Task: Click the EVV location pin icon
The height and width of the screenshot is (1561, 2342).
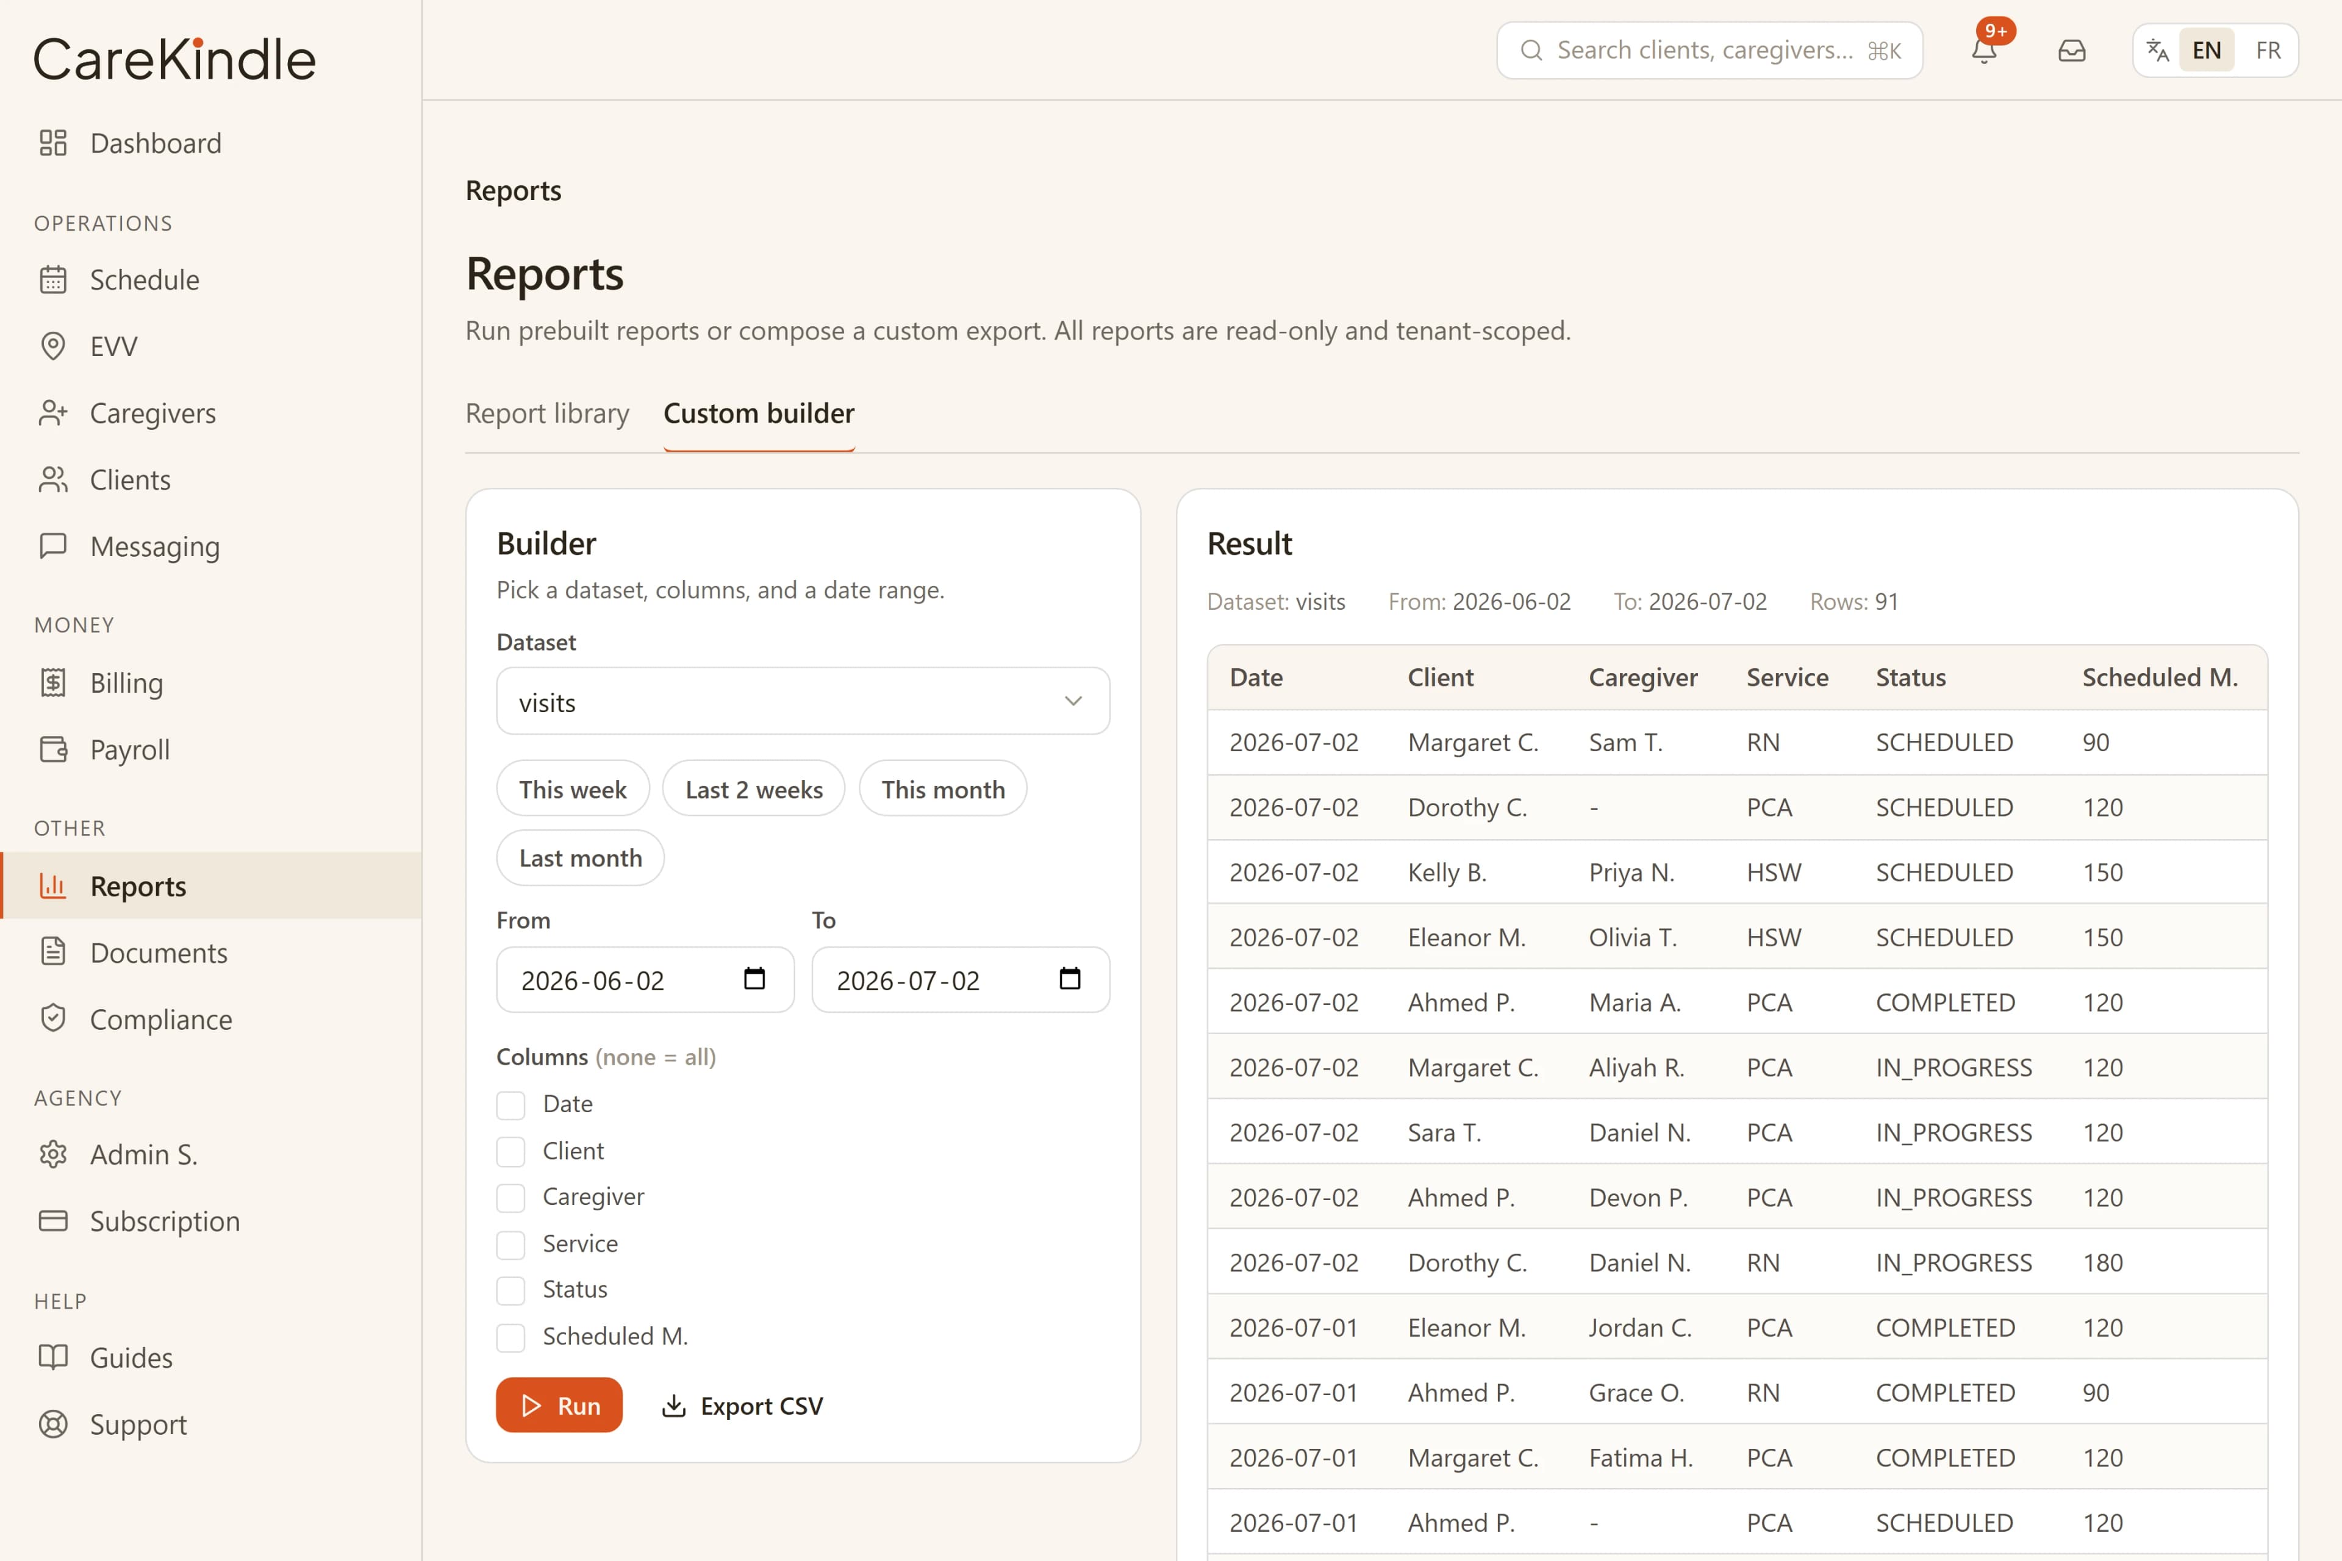Action: tap(53, 346)
